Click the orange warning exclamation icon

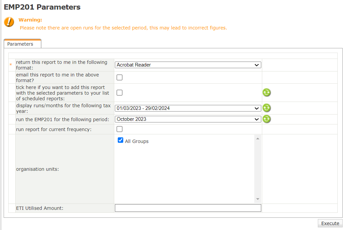pyautogui.click(x=9, y=22)
